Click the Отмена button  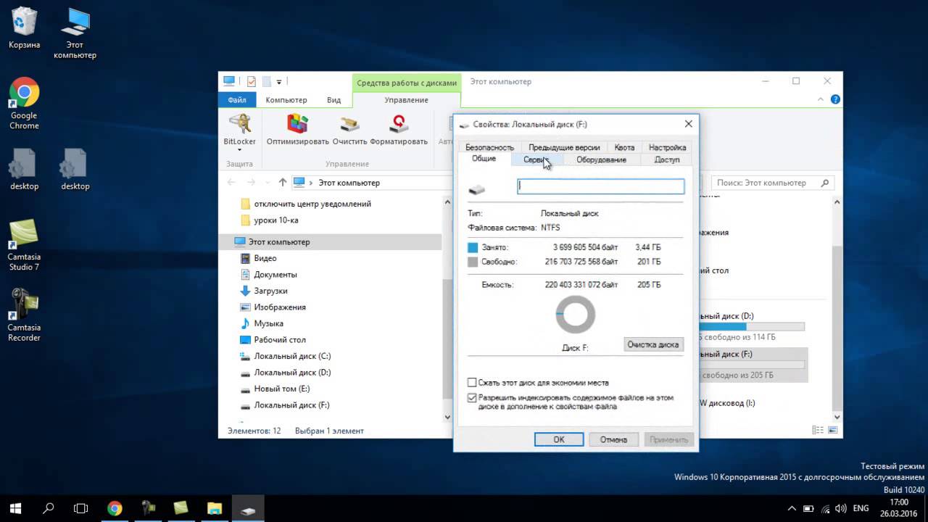613,439
